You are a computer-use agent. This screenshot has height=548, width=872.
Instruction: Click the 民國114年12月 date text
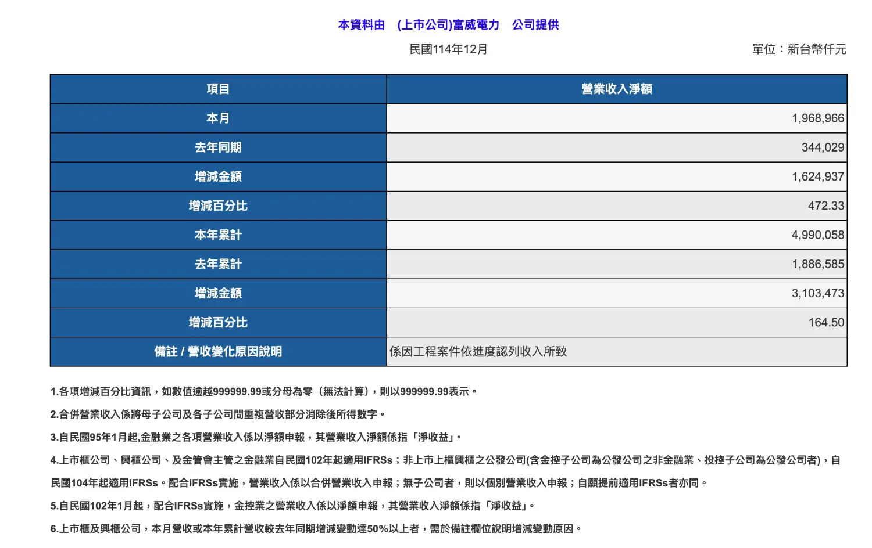[x=448, y=49]
